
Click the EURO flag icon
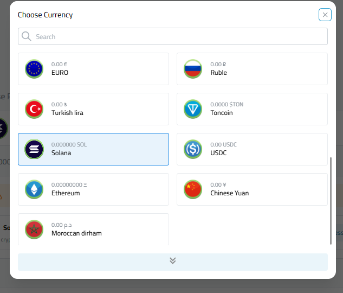34,69
